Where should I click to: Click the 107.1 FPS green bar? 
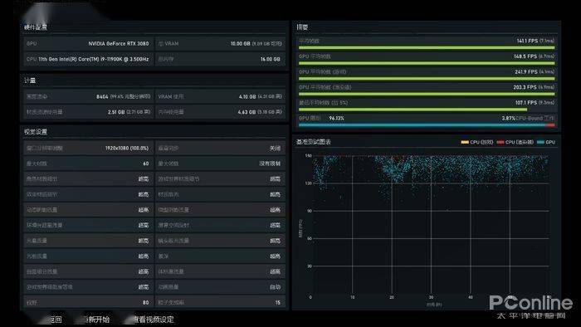pyautogui.click(x=413, y=110)
